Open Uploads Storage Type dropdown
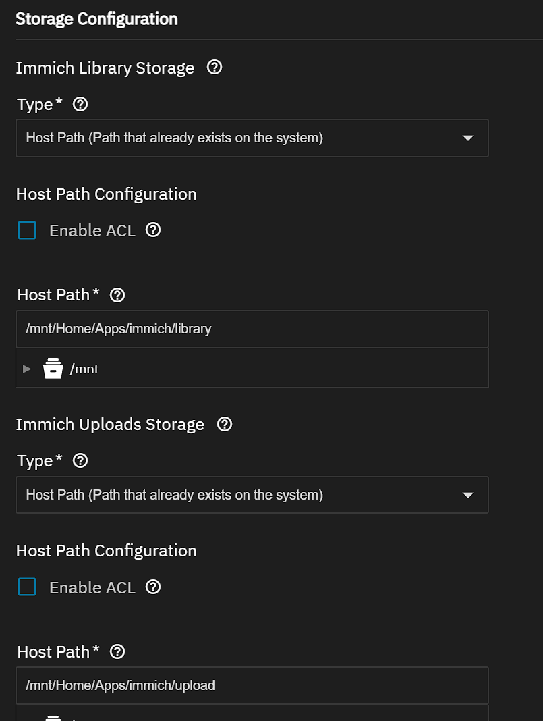The width and height of the screenshot is (543, 721). coord(252,495)
